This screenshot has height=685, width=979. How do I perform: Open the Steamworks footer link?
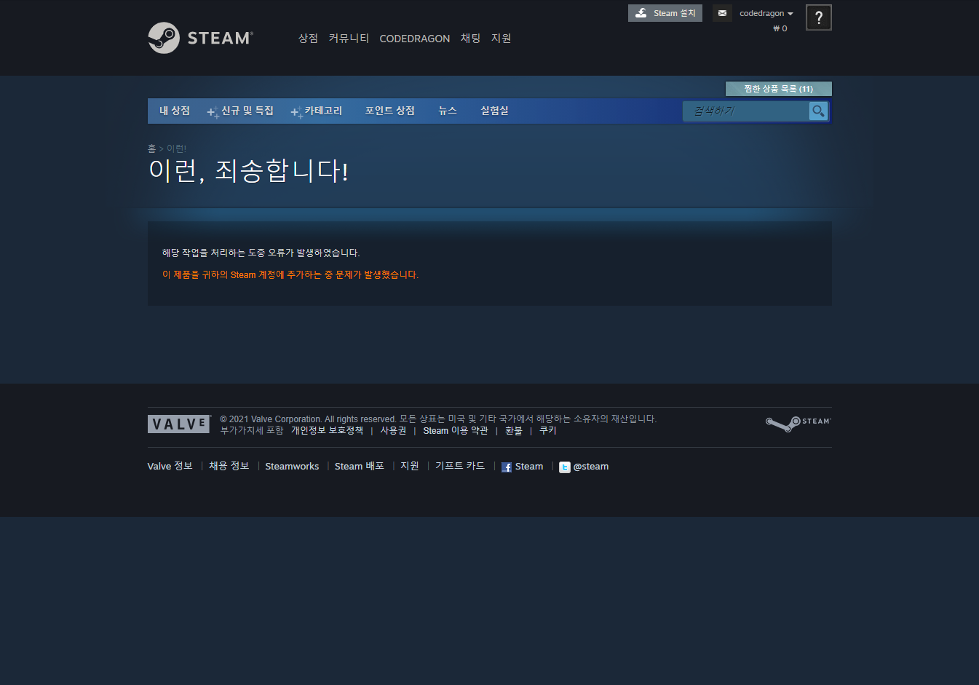click(292, 467)
